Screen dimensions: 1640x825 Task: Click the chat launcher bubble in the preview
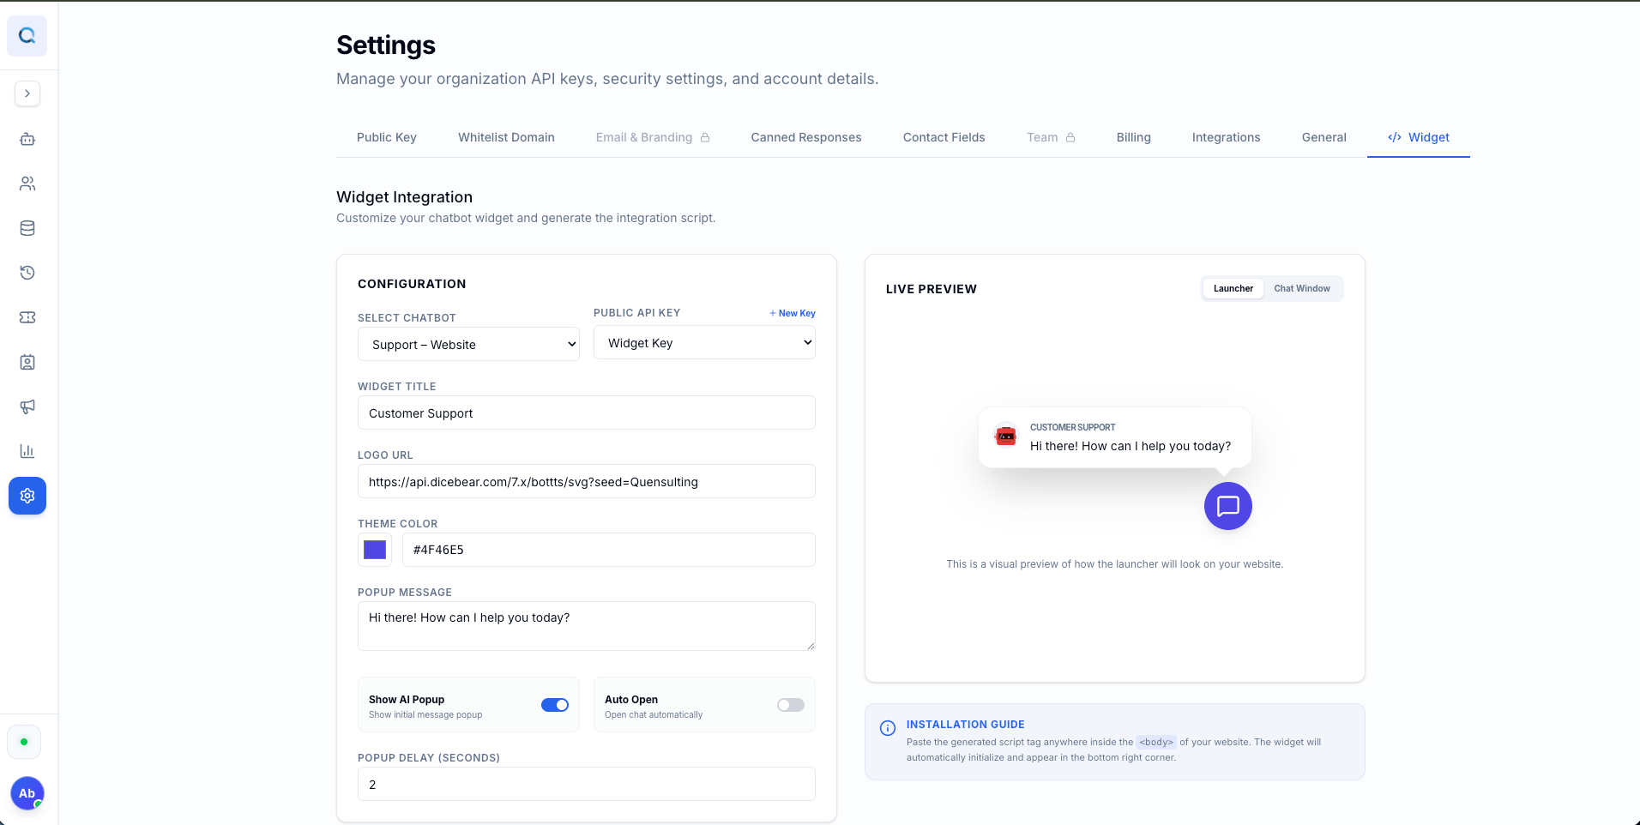tap(1228, 506)
